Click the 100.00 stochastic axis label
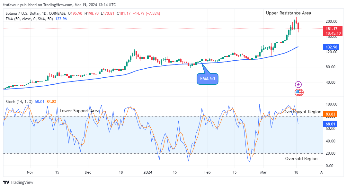This screenshot has width=347, height=188. [331, 104]
